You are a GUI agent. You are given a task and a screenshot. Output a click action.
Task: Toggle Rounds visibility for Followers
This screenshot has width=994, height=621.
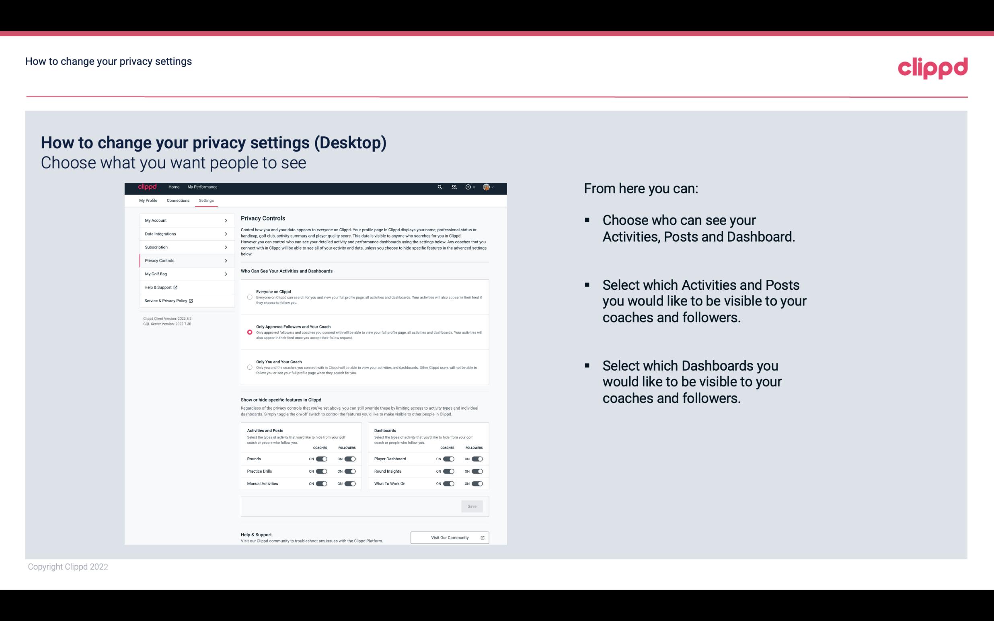click(350, 459)
